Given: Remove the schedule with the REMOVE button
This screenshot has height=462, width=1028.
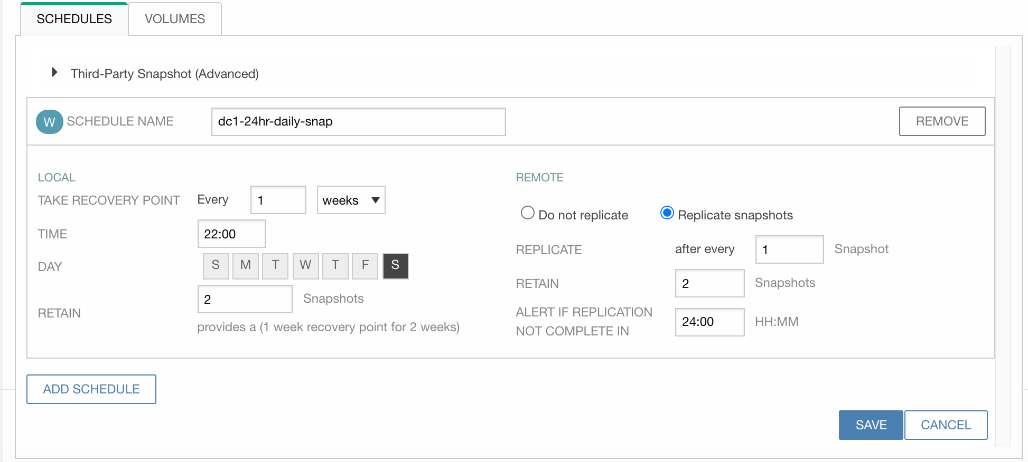Looking at the screenshot, I should [942, 121].
